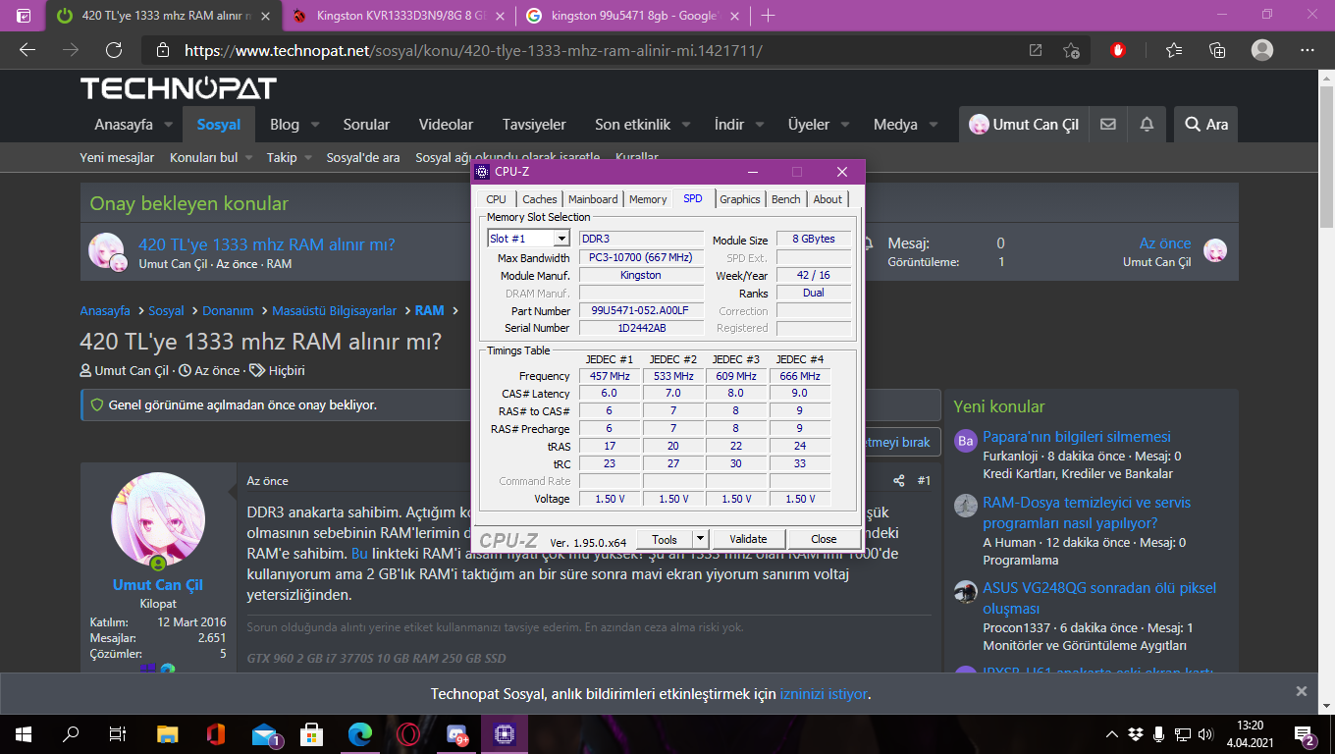The image size is (1335, 754).
Task: Open Microsoft Store from the taskbar
Action: 312,734
